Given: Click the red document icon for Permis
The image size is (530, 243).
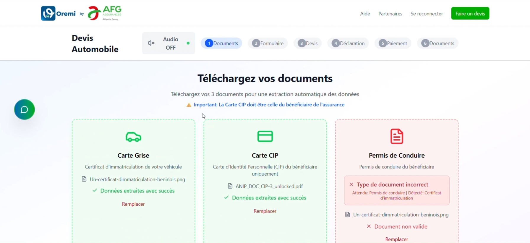Looking at the screenshot, I should click(x=397, y=136).
